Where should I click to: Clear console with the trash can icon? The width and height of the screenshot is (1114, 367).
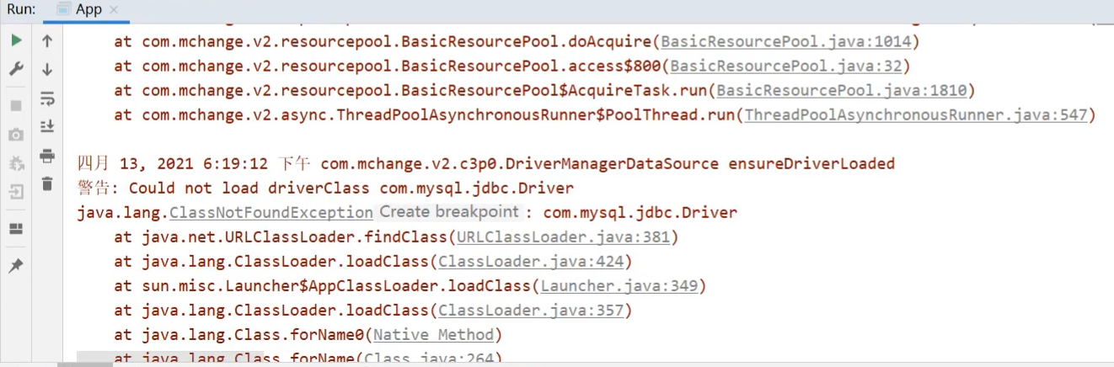pyautogui.click(x=47, y=183)
